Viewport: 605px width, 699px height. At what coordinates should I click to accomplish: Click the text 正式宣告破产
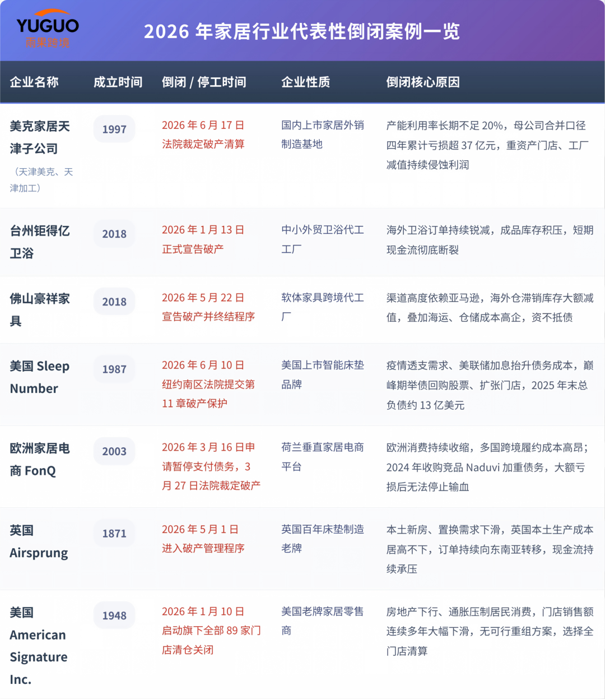click(193, 249)
